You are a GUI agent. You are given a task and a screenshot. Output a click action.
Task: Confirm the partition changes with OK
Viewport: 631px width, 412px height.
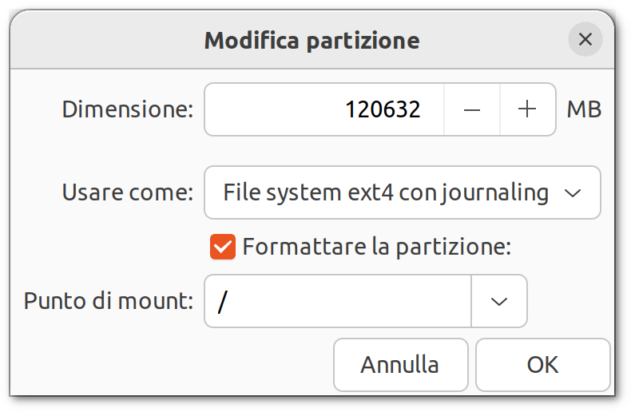542,365
